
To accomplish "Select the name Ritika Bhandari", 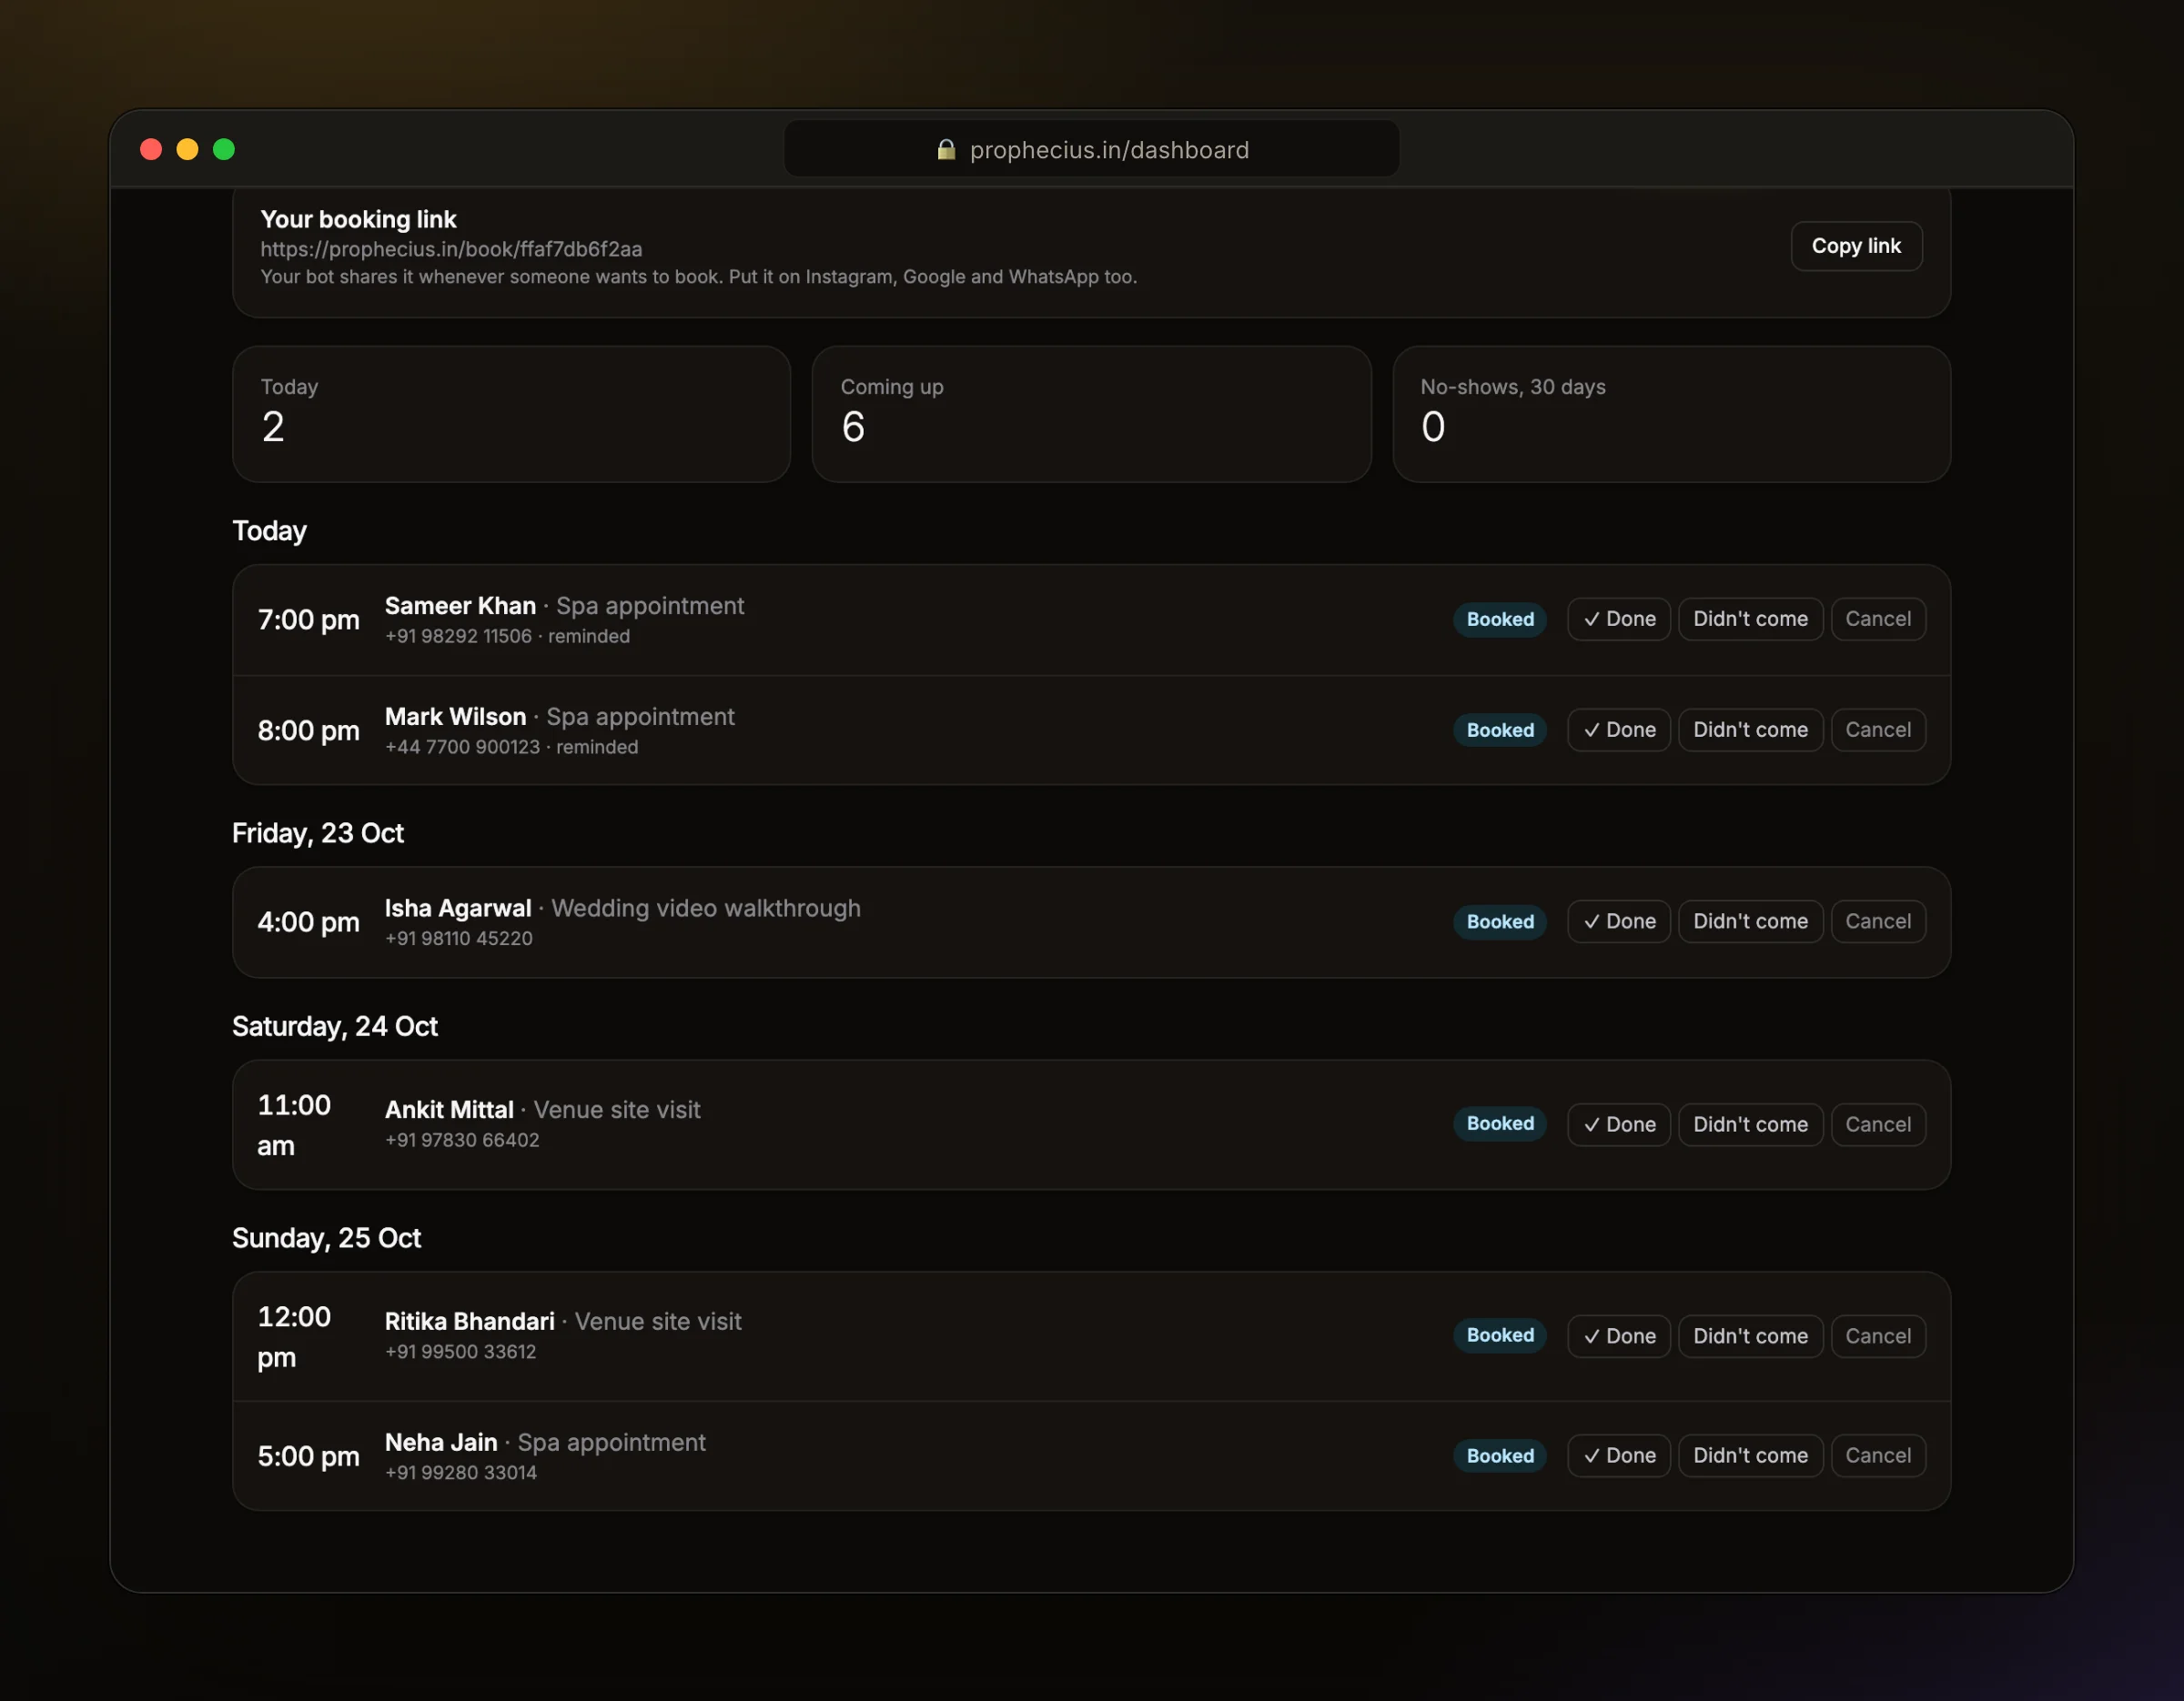I will (469, 1321).
